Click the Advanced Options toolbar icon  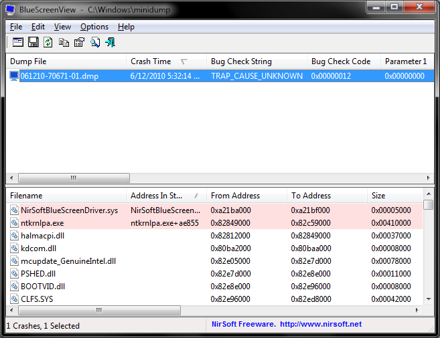(x=18, y=43)
